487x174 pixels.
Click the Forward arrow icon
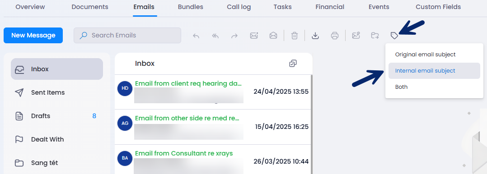click(x=234, y=36)
